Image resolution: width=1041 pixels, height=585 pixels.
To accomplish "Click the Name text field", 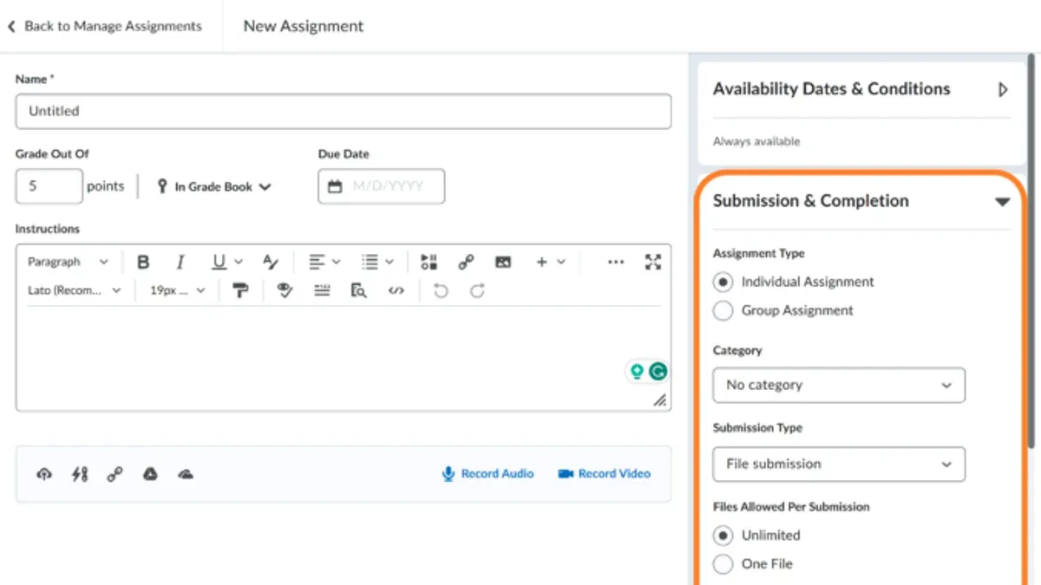I will 344,111.
